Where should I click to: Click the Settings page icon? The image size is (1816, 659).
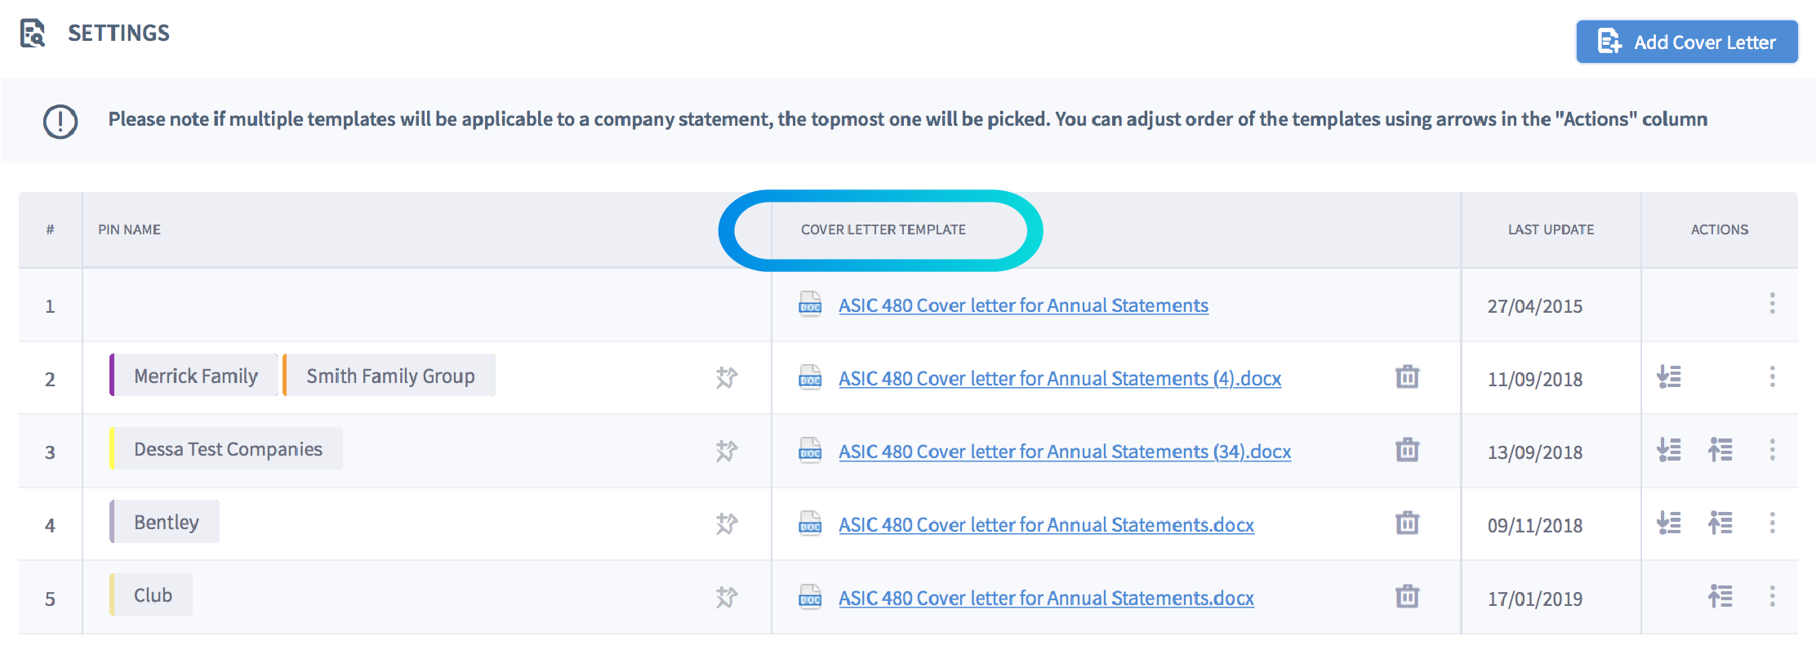(33, 33)
